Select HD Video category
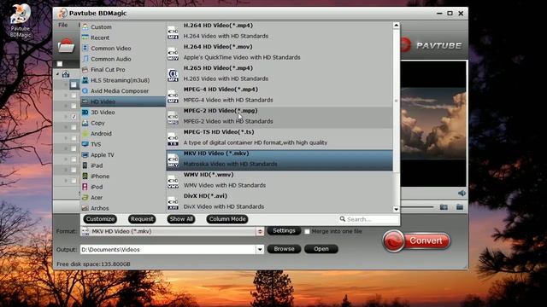This screenshot has width=547, height=307. [123, 101]
